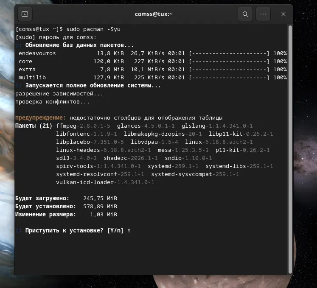The image size is (317, 288).
Task: Click 'проверка конфликтов...' line
Action: tap(52, 102)
